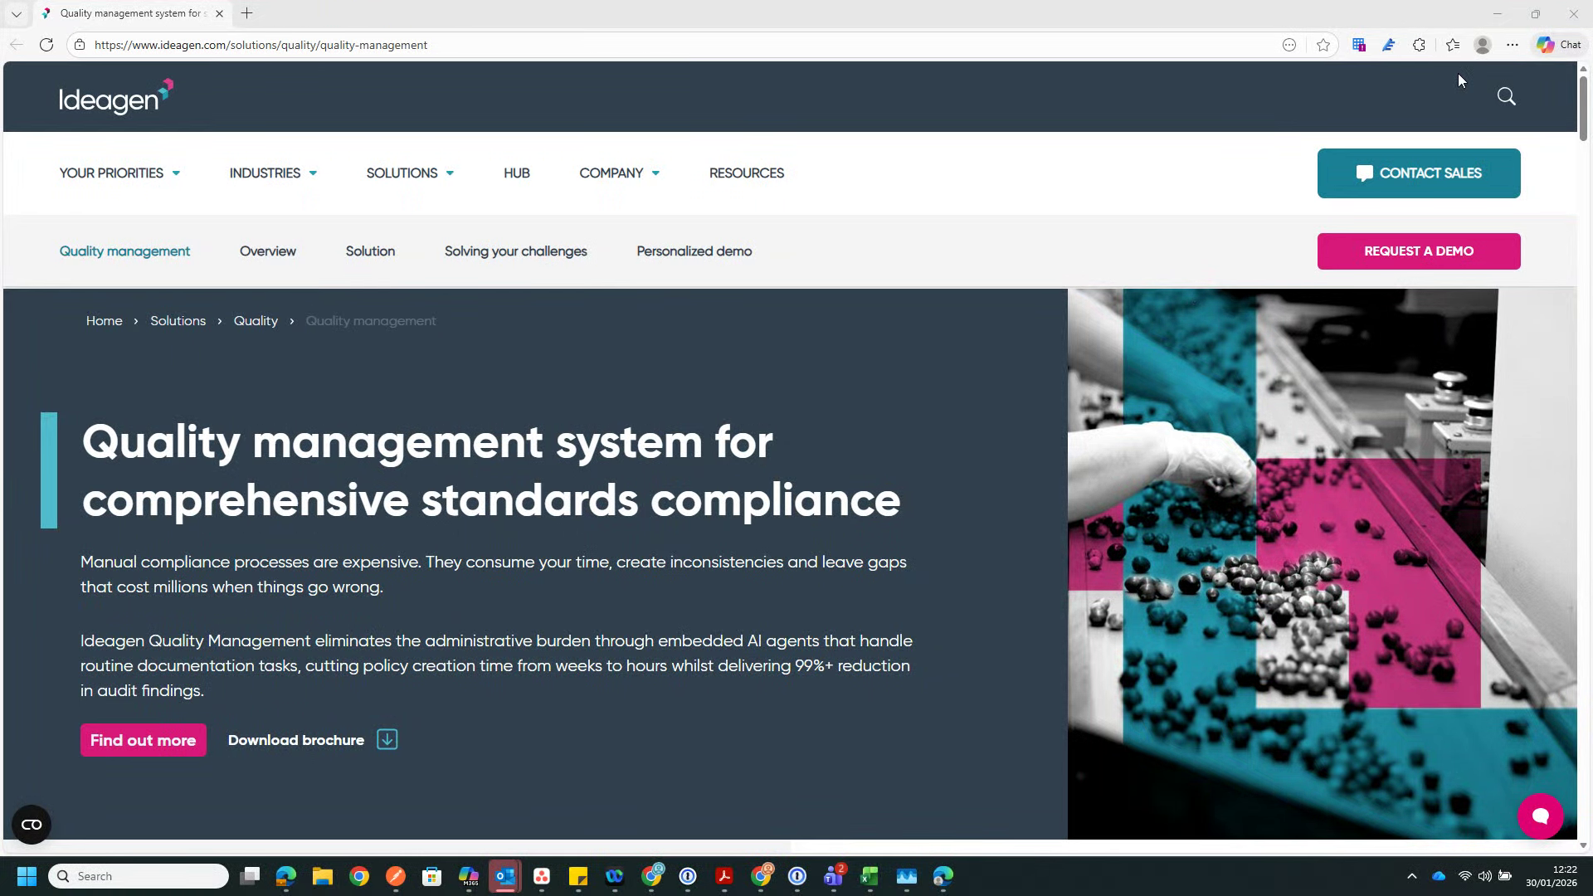Image resolution: width=1593 pixels, height=896 pixels.
Task: Close the Quality management system tab
Action: (x=219, y=13)
